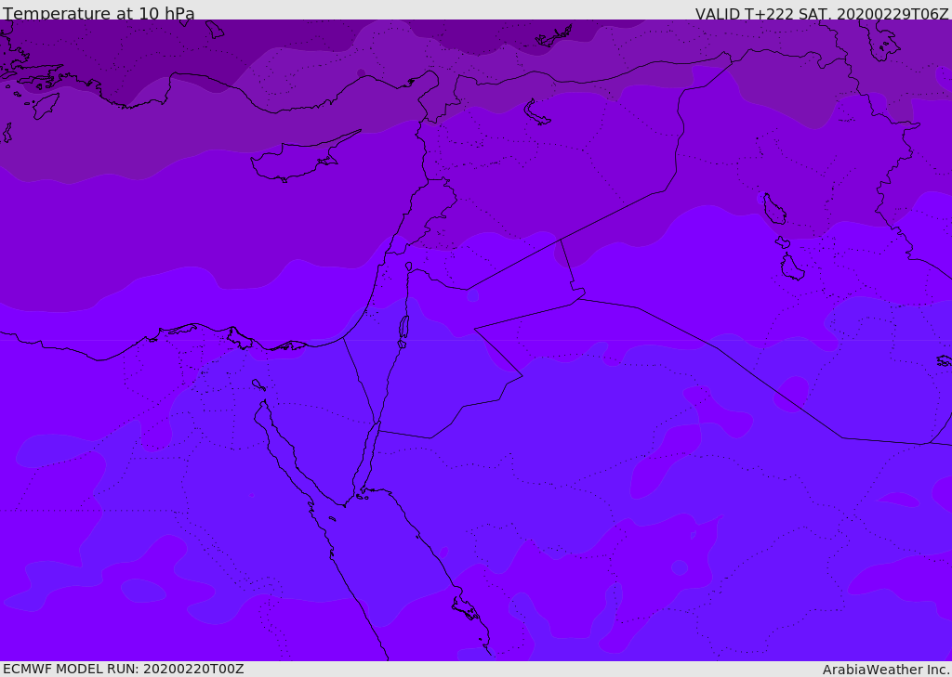The width and height of the screenshot is (952, 677).
Task: Click the Keban reservoir in eastern Turkey
Action: click(554, 36)
